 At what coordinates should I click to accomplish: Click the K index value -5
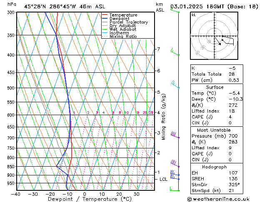232,68
